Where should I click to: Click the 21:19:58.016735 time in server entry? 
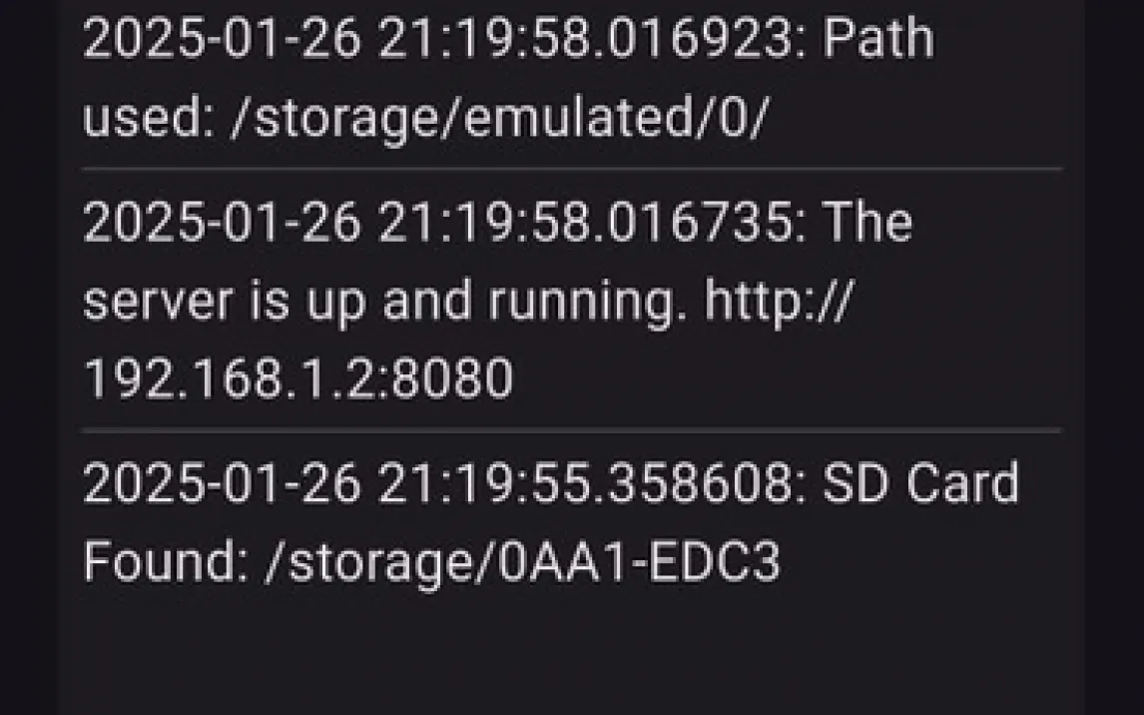click(x=585, y=222)
